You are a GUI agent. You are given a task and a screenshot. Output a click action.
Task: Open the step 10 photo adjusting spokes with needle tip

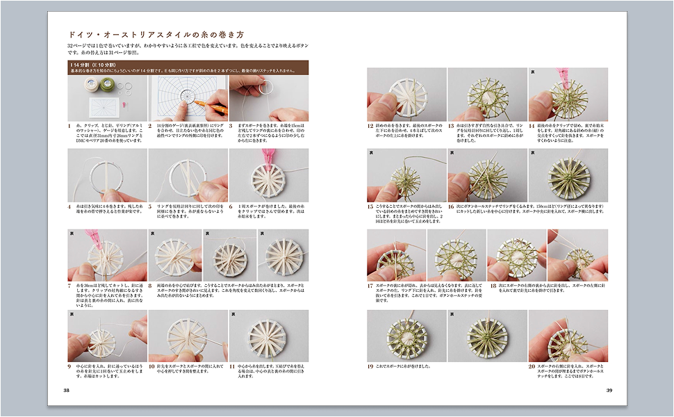pos(188,336)
